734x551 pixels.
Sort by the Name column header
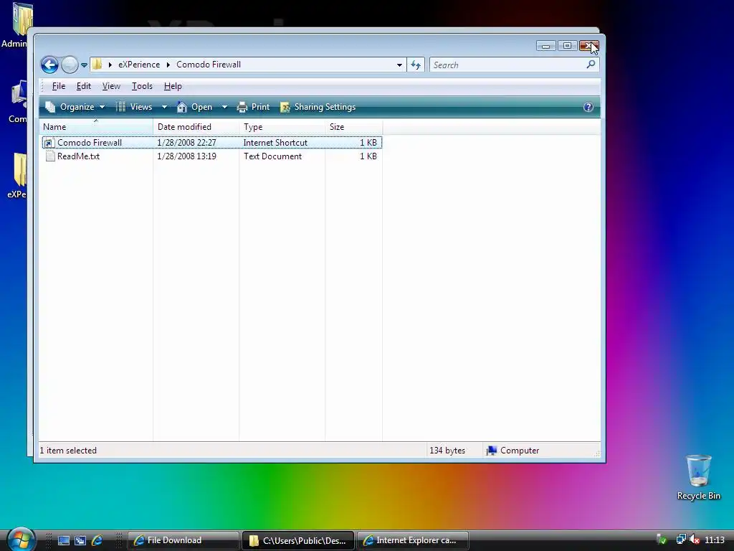tap(96, 127)
